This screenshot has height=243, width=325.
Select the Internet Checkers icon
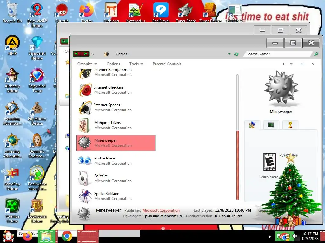(x=85, y=90)
